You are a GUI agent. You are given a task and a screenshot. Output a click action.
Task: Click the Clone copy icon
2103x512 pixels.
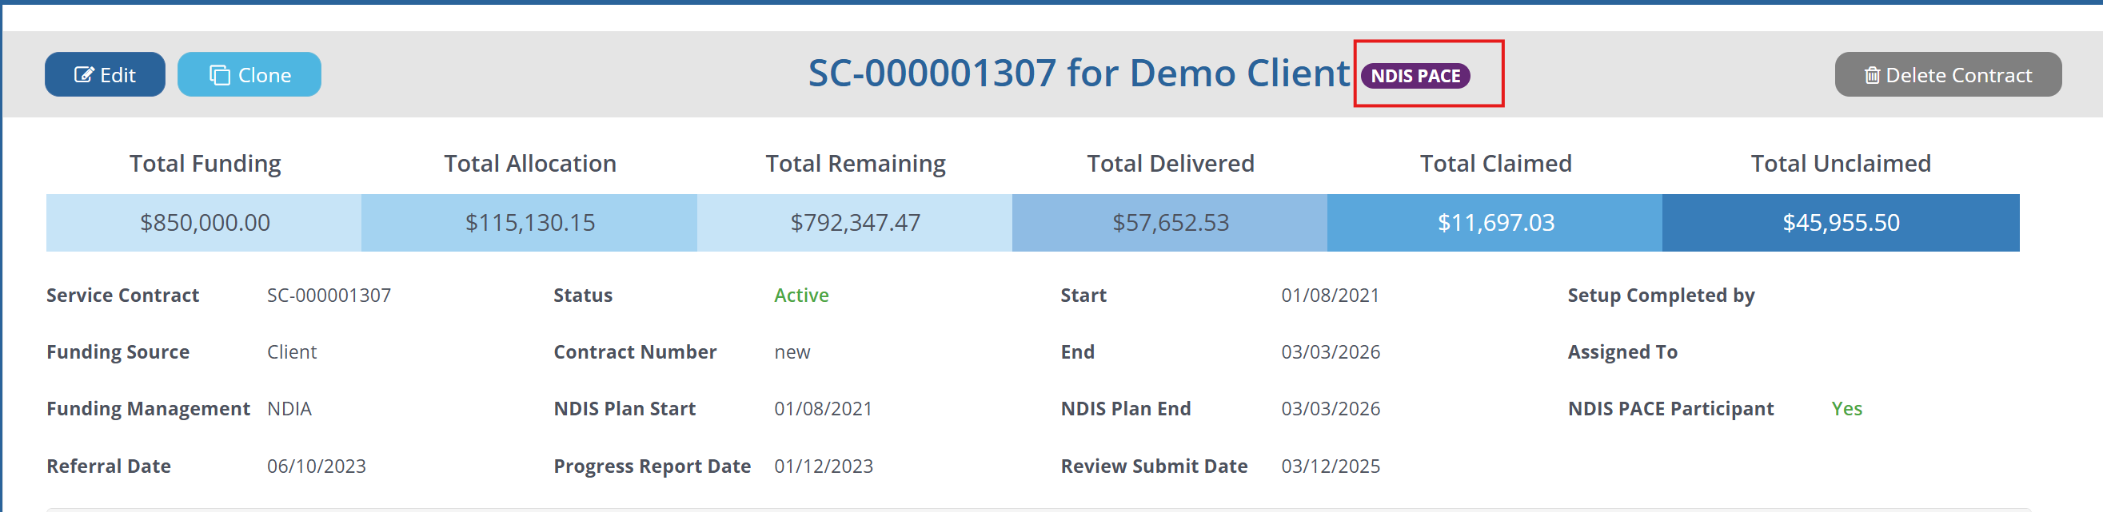click(220, 75)
